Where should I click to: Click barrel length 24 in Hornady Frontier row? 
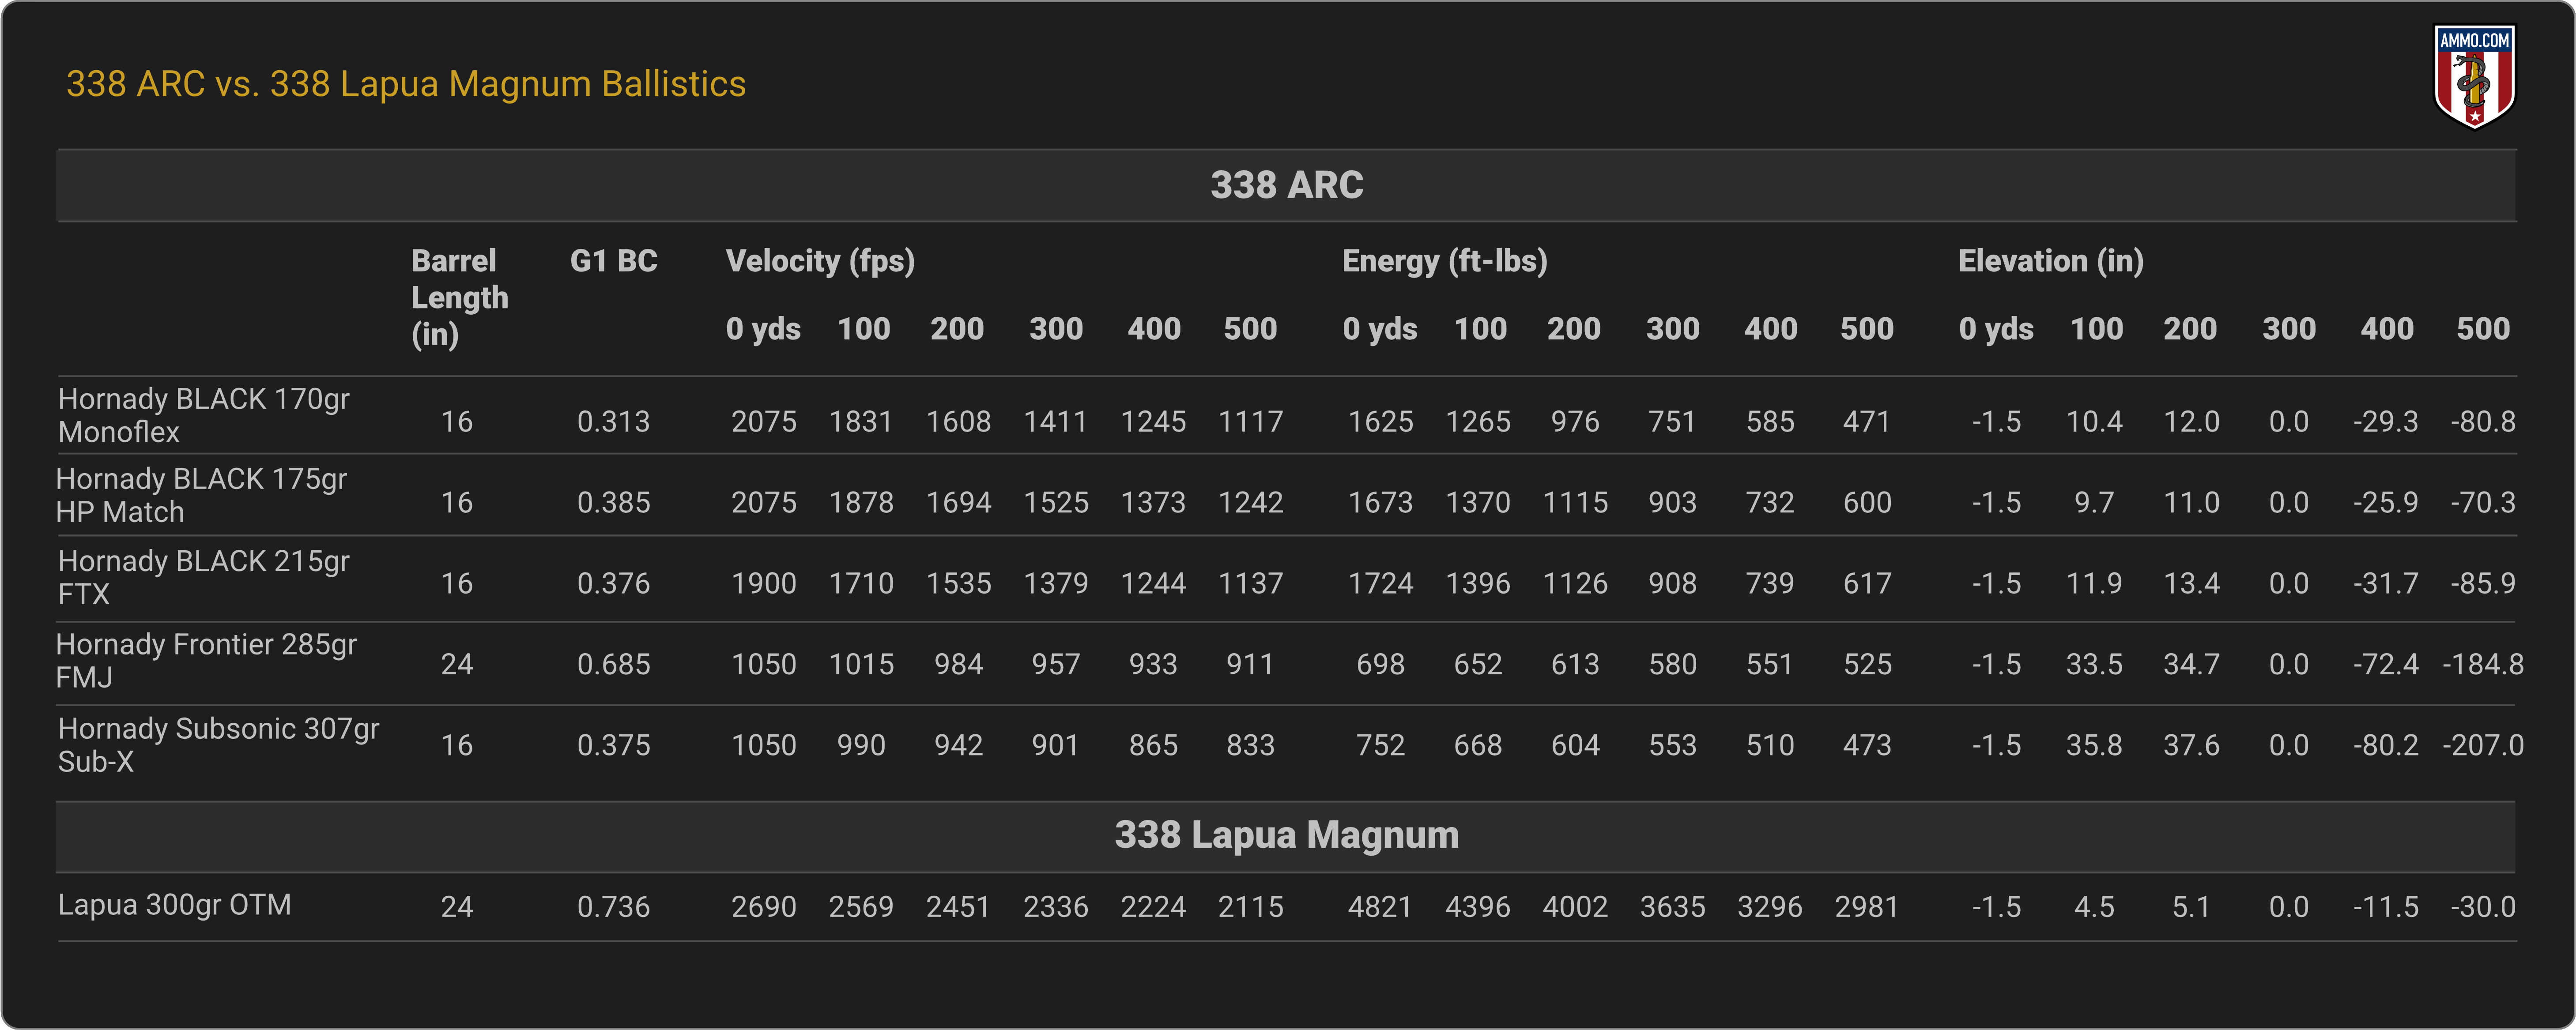(x=457, y=665)
